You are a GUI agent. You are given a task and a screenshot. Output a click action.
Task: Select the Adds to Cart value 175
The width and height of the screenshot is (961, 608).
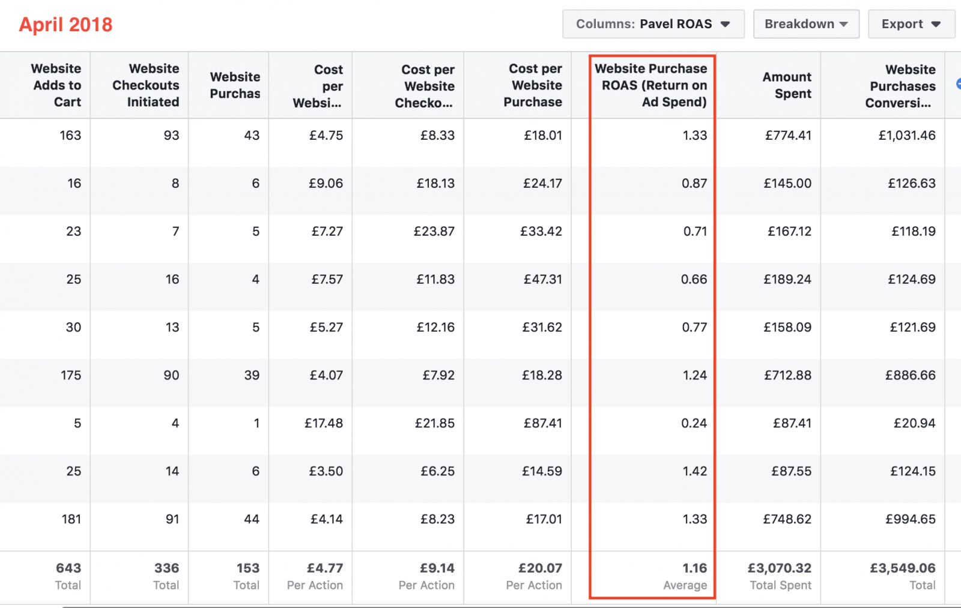[71, 376]
